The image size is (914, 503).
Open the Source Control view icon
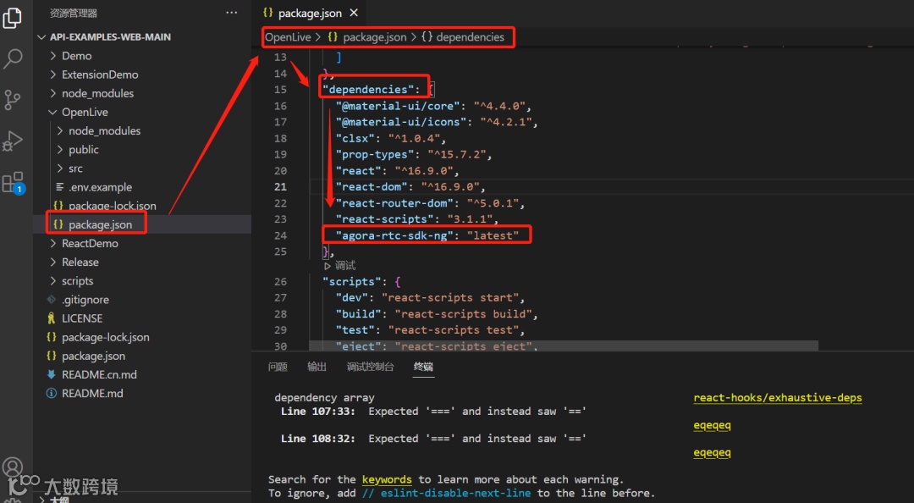(12, 100)
